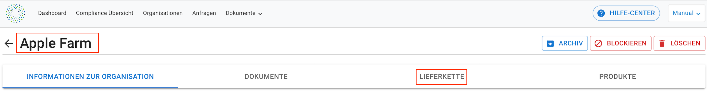
Task: Open the Manual dropdown
Action: click(686, 13)
